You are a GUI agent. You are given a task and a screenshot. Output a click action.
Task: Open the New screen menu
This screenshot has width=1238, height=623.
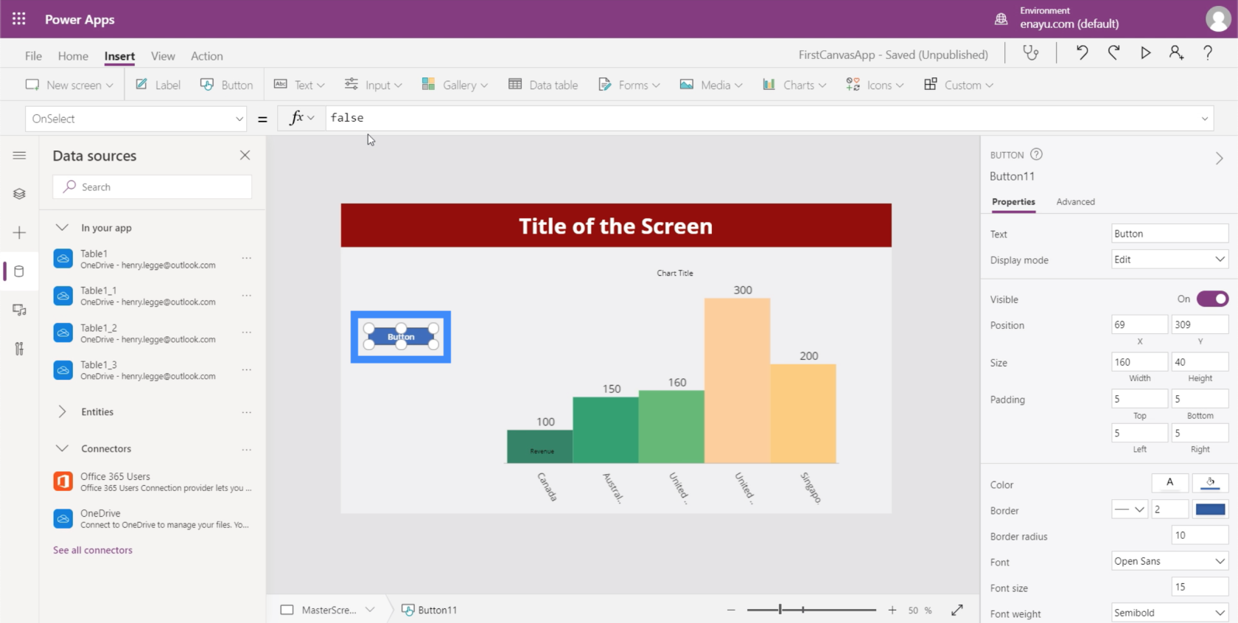(69, 85)
